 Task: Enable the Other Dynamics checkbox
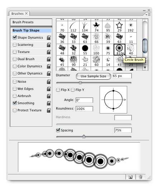[x=15, y=73]
